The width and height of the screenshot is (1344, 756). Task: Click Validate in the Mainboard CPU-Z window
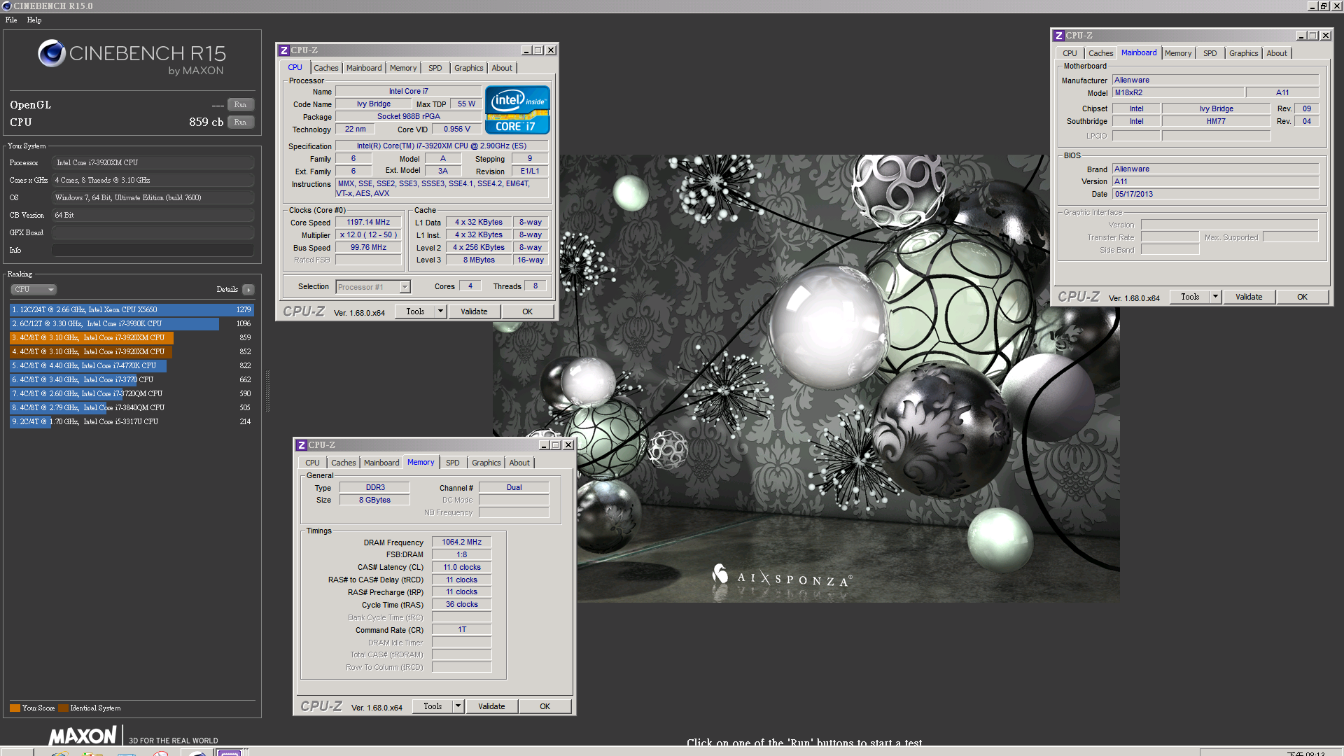[x=1249, y=297]
